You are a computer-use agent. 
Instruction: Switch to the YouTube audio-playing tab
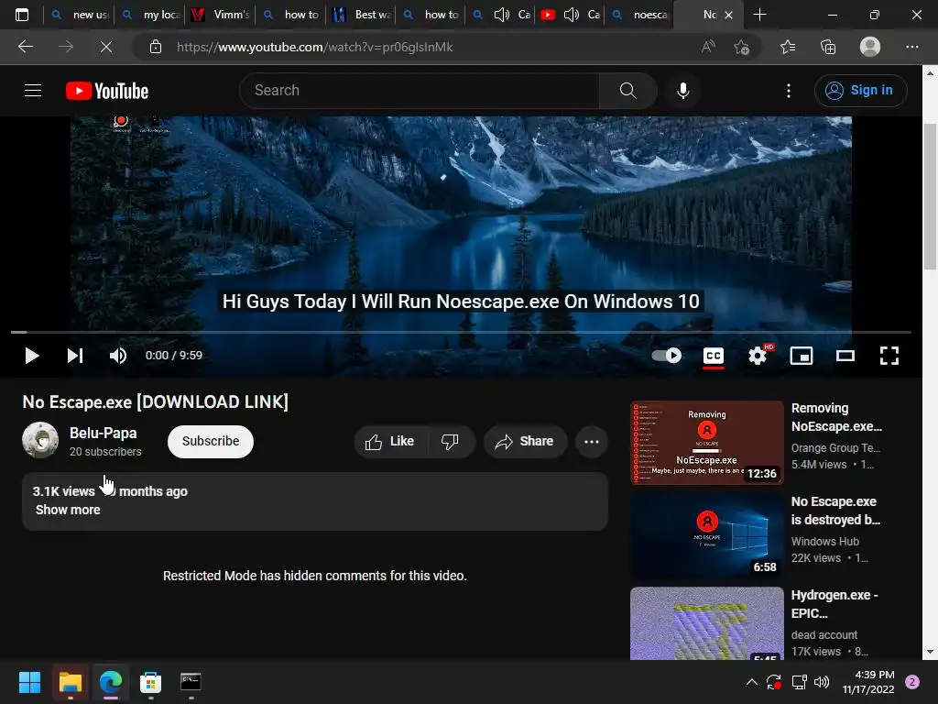pyautogui.click(x=570, y=15)
